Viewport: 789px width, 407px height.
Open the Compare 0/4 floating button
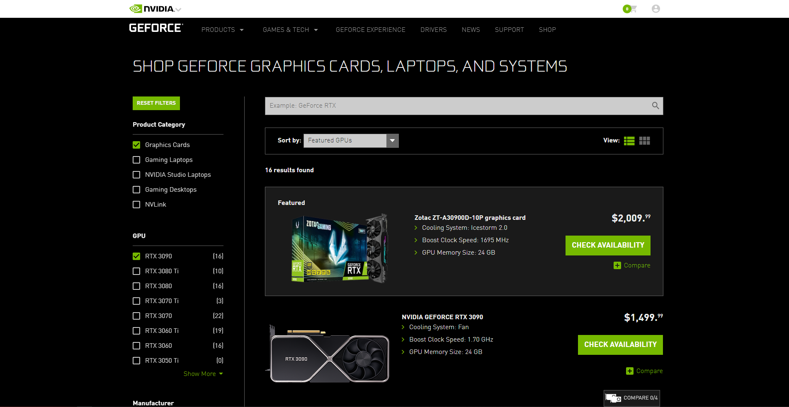(x=631, y=398)
